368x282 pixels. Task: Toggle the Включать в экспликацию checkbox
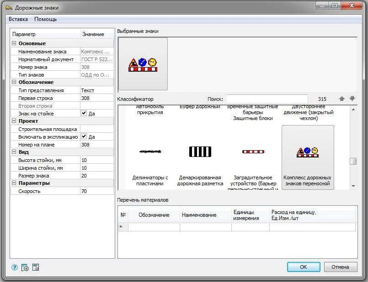click(x=84, y=137)
